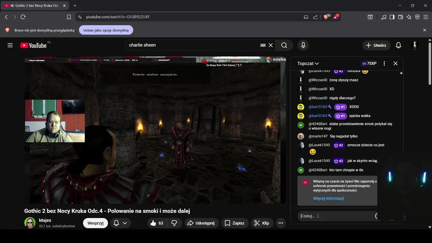This screenshot has height=243, width=432.
Task: Open the Majes channel avatar
Action: (30, 223)
